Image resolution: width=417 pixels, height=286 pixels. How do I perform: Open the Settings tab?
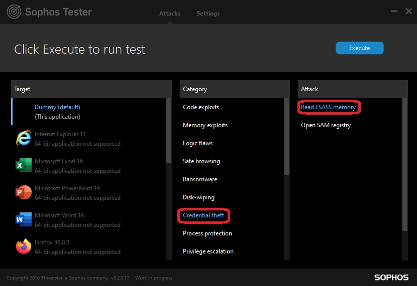208,14
